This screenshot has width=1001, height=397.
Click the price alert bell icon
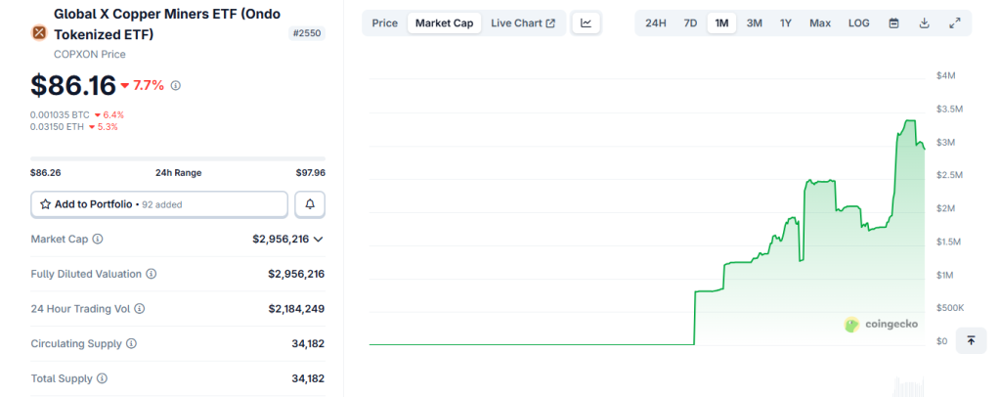click(310, 204)
